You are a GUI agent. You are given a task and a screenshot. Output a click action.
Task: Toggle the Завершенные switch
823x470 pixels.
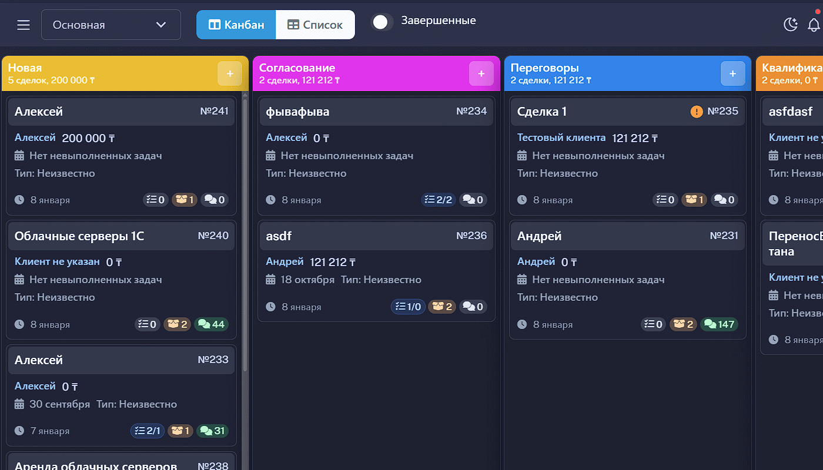[382, 22]
